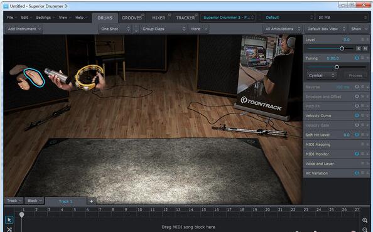Viewport: 373px width, 232px height.
Task: Open the Show options button
Action: pyautogui.click(x=359, y=29)
